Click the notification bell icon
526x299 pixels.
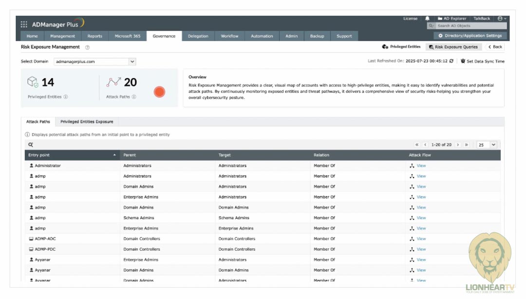click(427, 18)
